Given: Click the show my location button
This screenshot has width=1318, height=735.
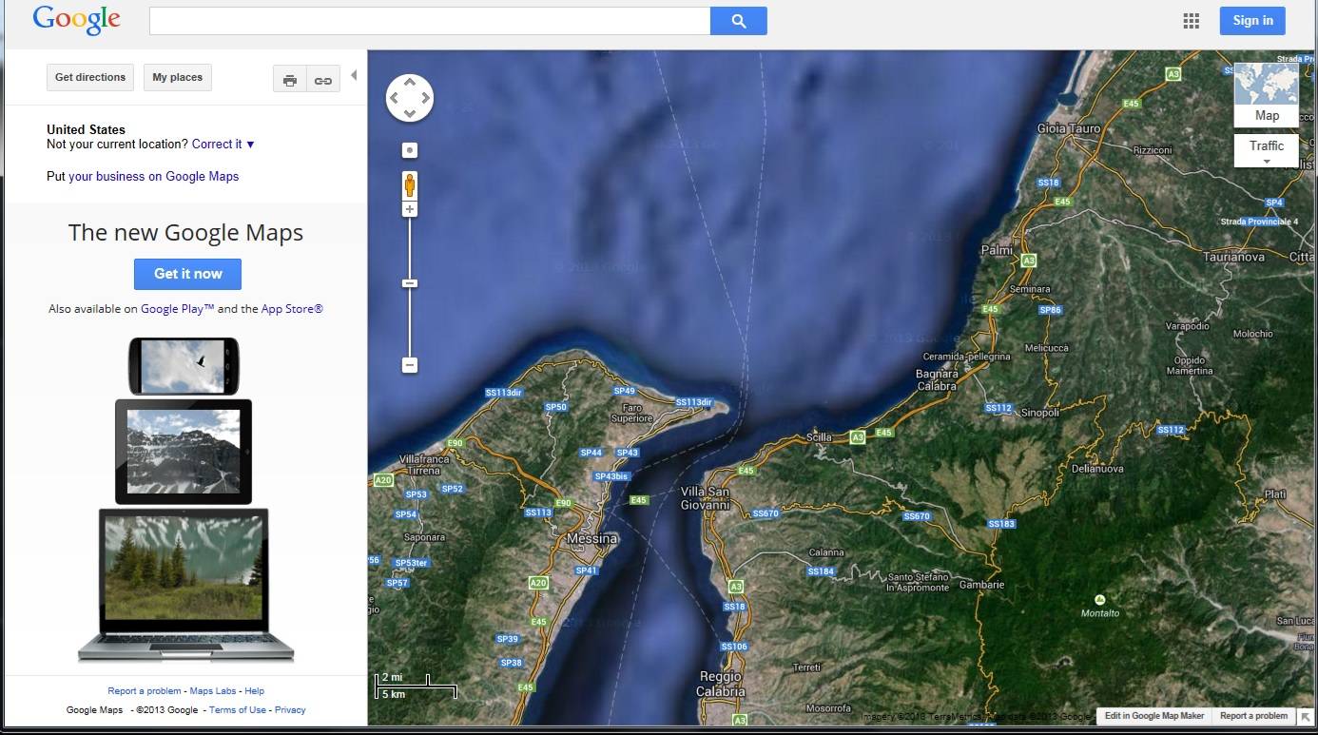Looking at the screenshot, I should tap(410, 150).
